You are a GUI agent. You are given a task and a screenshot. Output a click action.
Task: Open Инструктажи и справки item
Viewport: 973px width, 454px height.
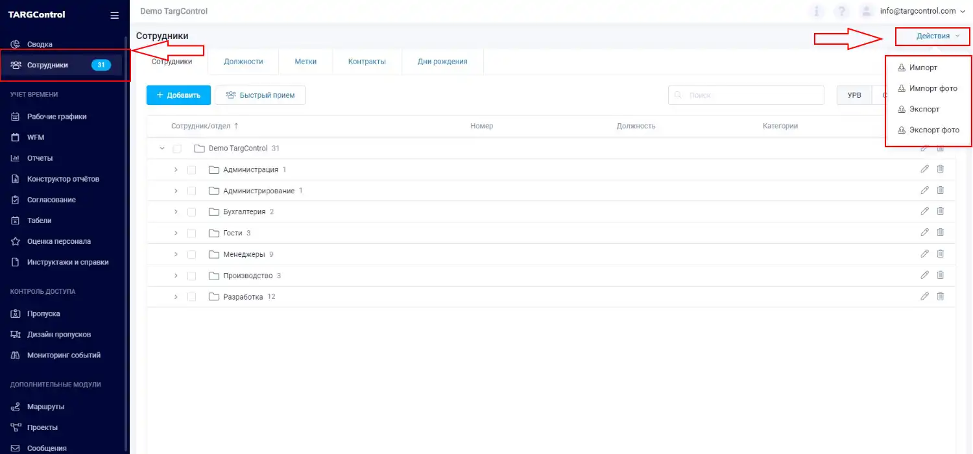coord(67,262)
